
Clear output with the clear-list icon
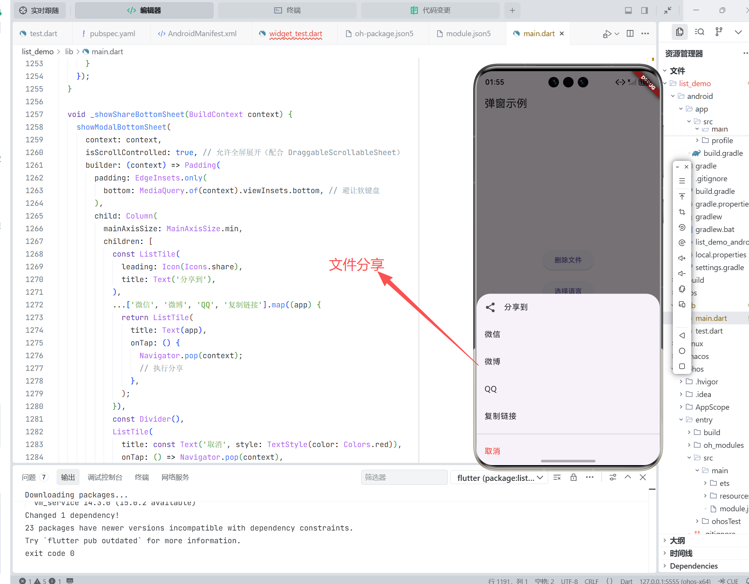point(557,477)
